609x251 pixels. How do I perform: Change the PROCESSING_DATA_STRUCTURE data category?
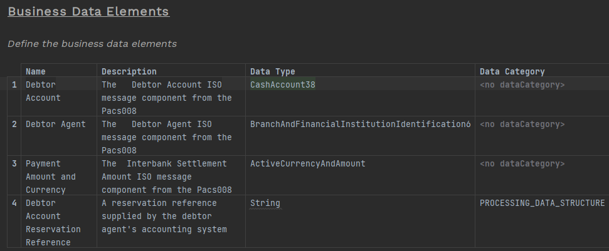(x=542, y=203)
